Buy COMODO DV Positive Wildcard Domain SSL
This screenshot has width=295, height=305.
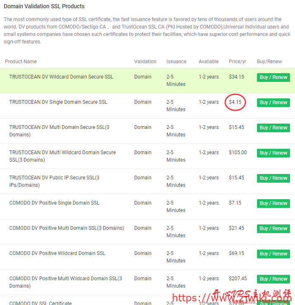click(x=273, y=254)
